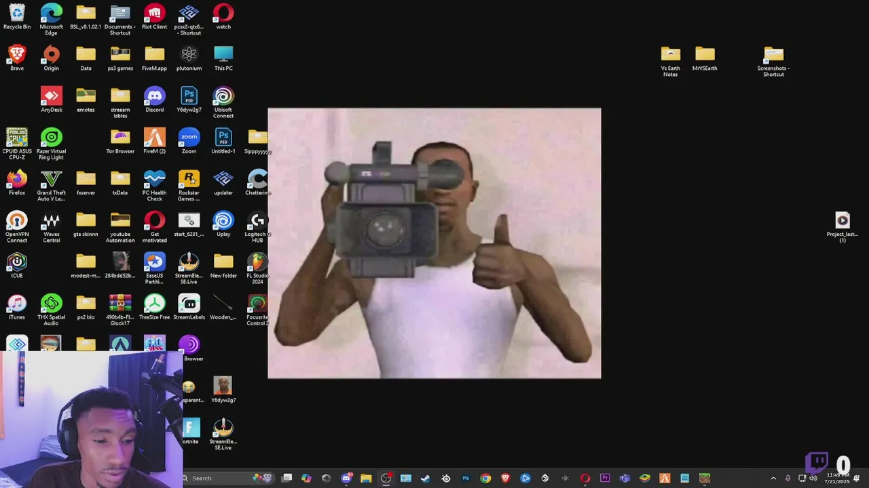
Task: Open the Origin desktop shortcut
Action: pos(52,58)
